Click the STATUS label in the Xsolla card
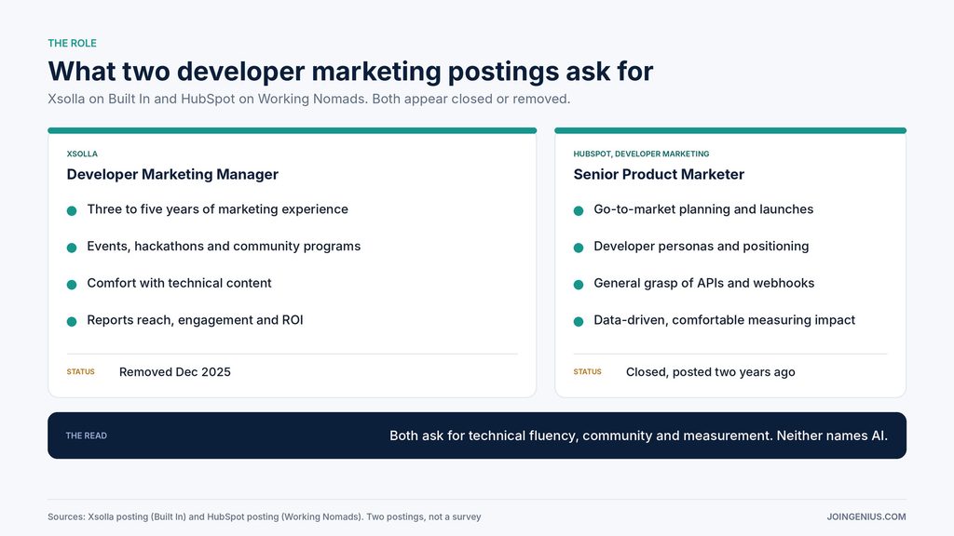Screen dimensions: 954x536 click(x=81, y=372)
